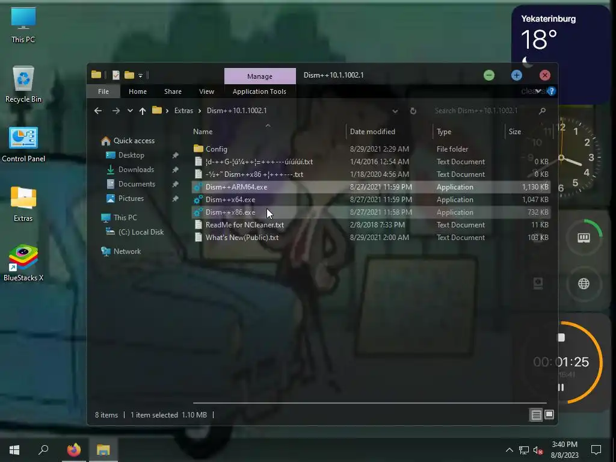Viewport: 616px width, 462px height.
Task: Sort by the Type column header
Action: (444, 132)
